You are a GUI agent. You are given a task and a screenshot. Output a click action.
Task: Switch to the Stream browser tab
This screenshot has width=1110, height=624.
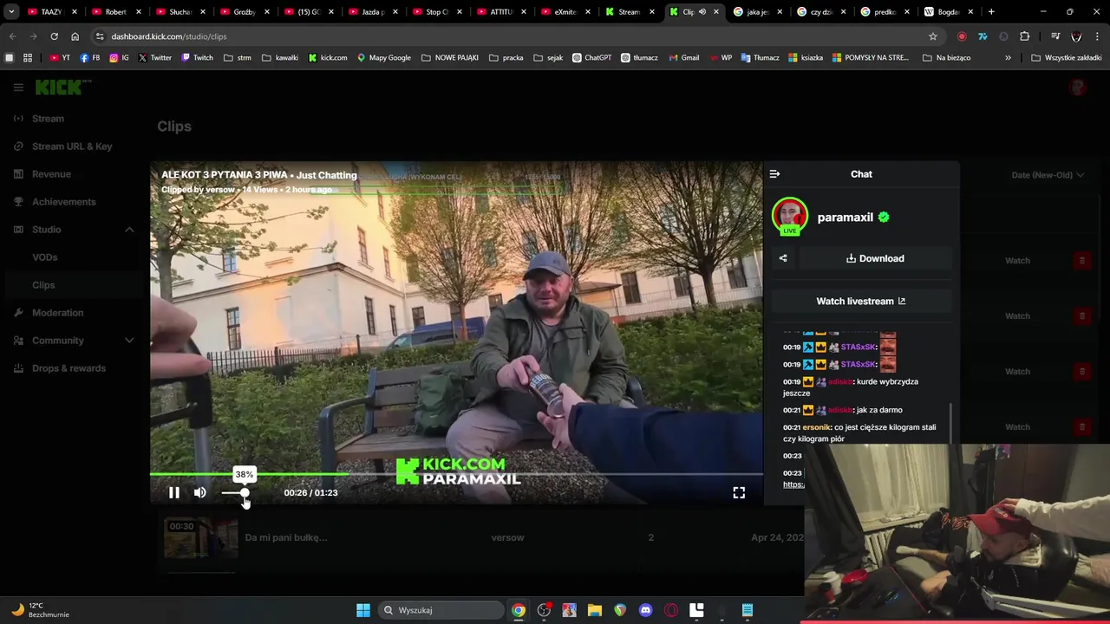coord(630,12)
